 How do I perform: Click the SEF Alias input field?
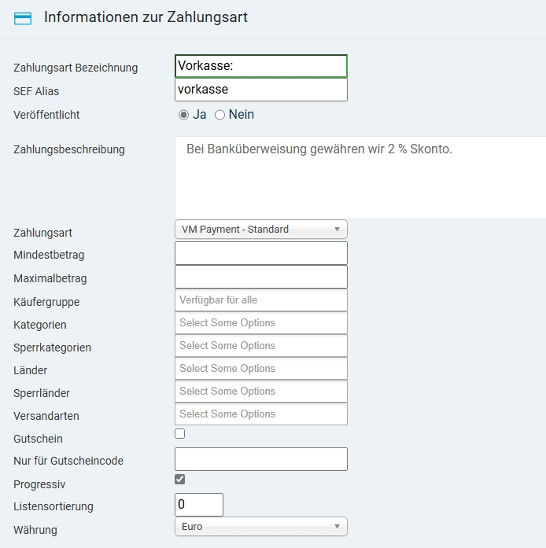point(260,90)
